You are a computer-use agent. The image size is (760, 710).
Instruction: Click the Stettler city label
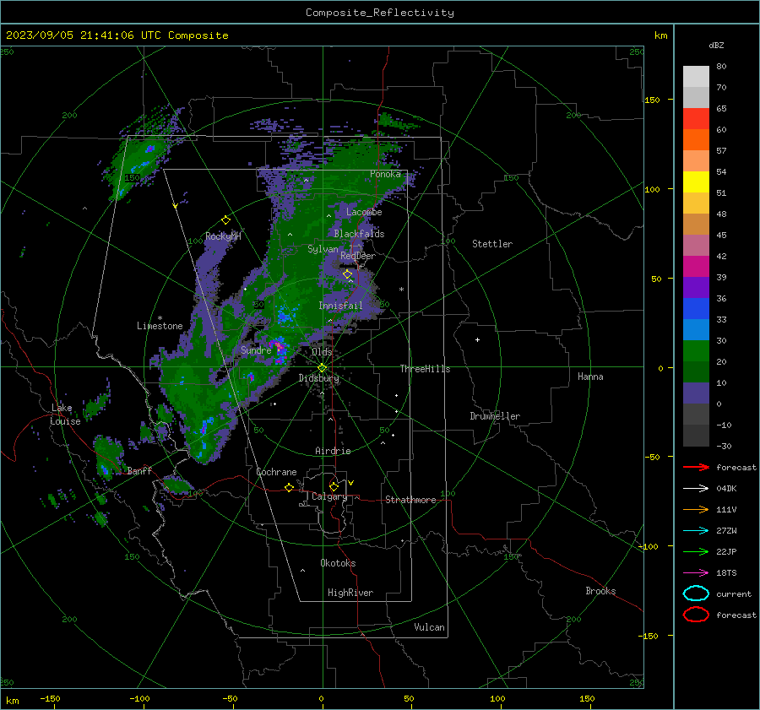492,244
